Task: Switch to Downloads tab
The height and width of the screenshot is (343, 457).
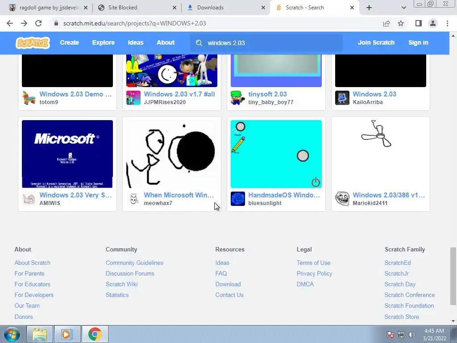Action: pyautogui.click(x=225, y=8)
